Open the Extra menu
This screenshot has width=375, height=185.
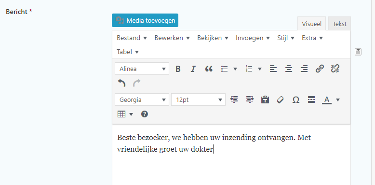pyautogui.click(x=312, y=38)
